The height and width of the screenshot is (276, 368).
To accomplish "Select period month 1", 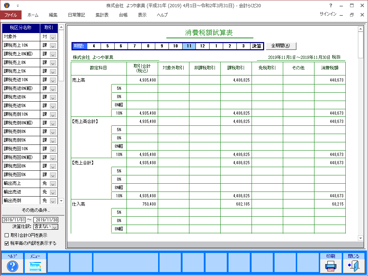I will click(x=216, y=46).
